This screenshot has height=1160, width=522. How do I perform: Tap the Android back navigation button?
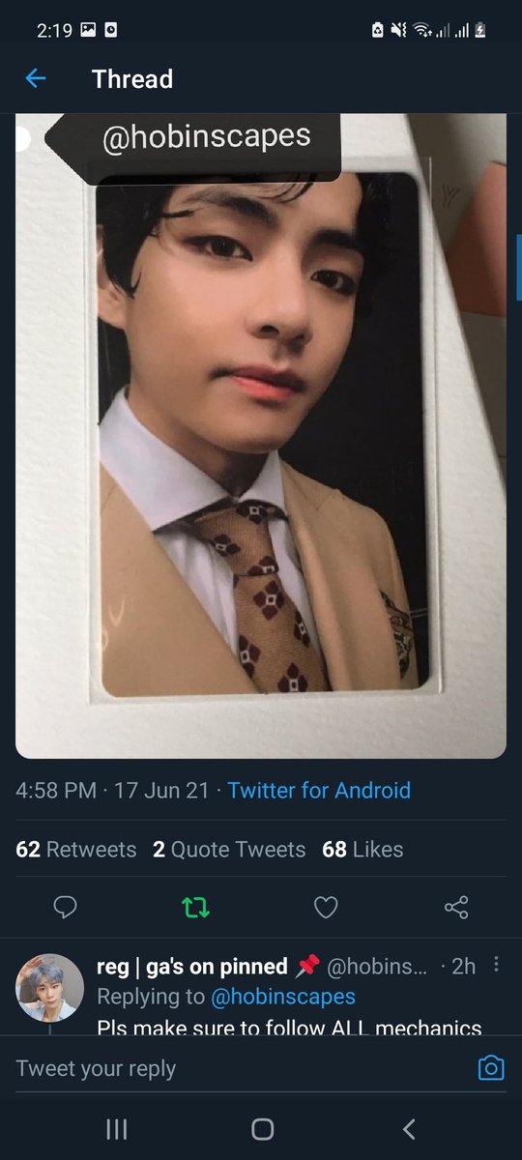tap(408, 1128)
